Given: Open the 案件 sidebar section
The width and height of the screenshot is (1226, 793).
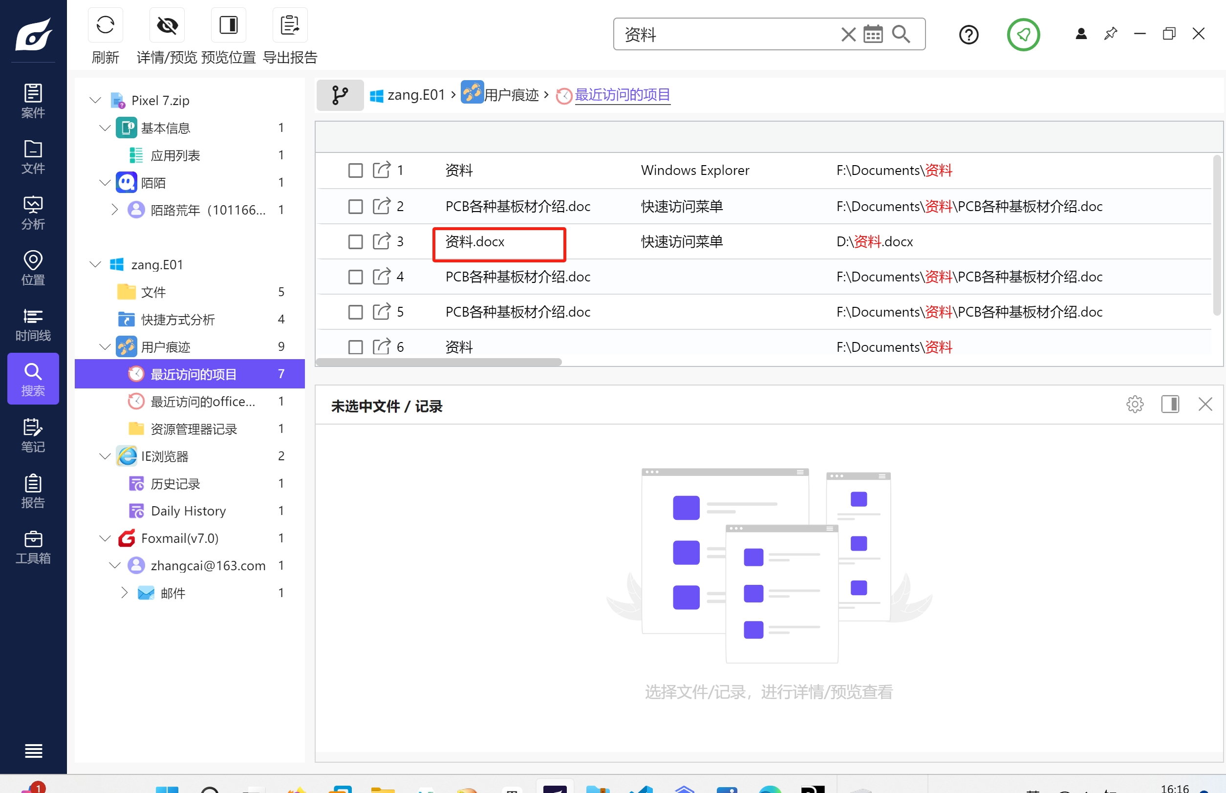Looking at the screenshot, I should [x=33, y=101].
